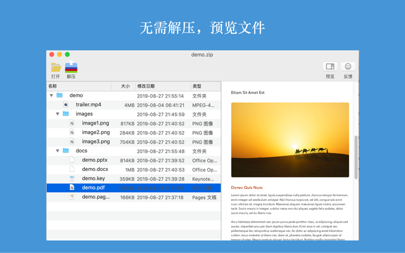Click the Extract (解压) toolbar icon
The width and height of the screenshot is (405, 253).
click(x=71, y=67)
